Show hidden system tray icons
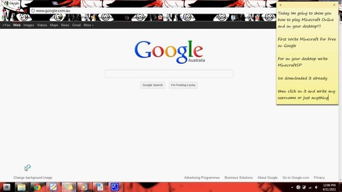The image size is (342, 192). point(292,187)
